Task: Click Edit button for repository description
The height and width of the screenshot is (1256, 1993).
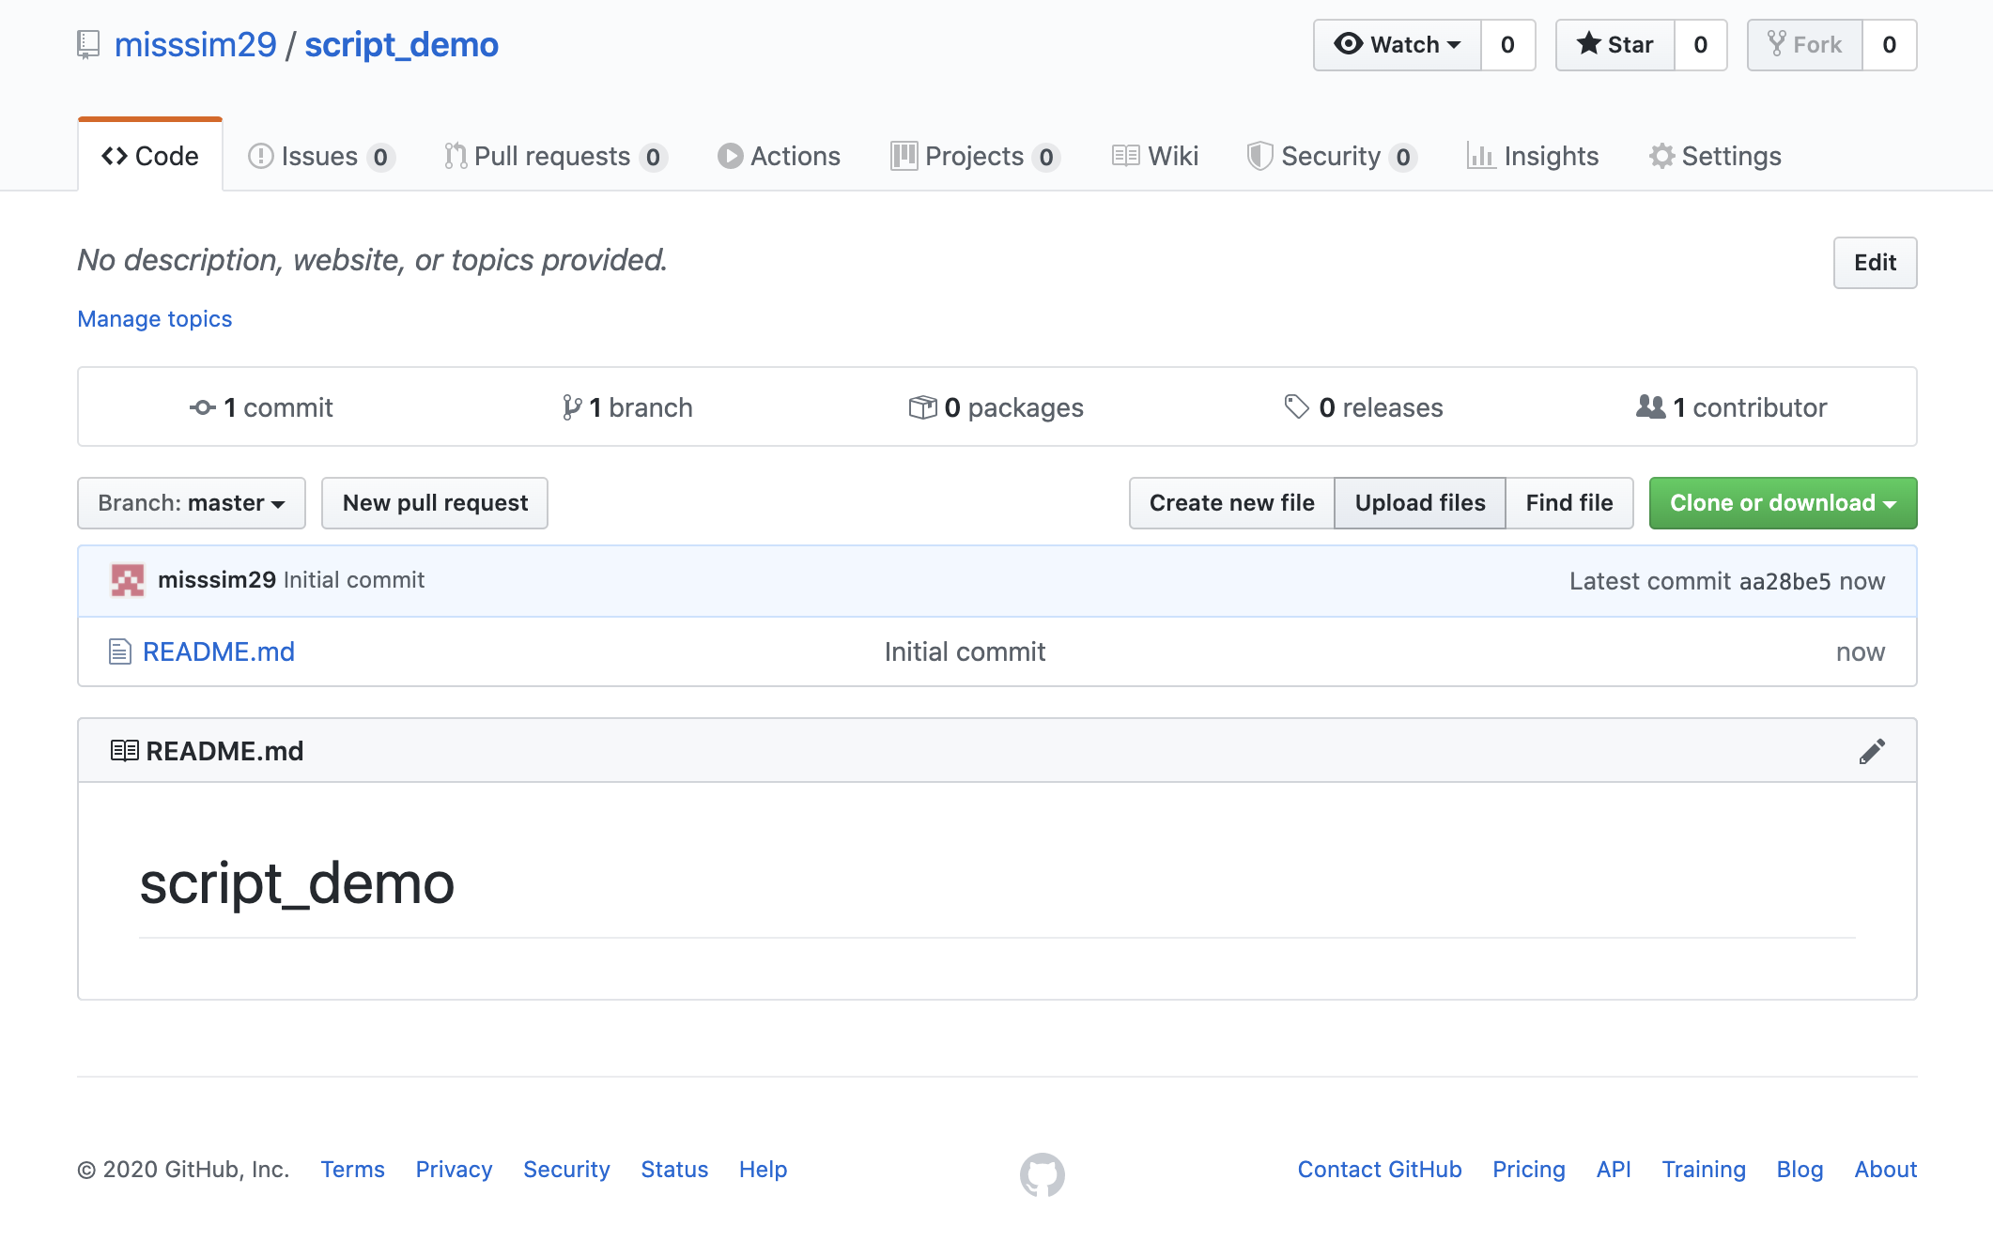Action: tap(1874, 263)
